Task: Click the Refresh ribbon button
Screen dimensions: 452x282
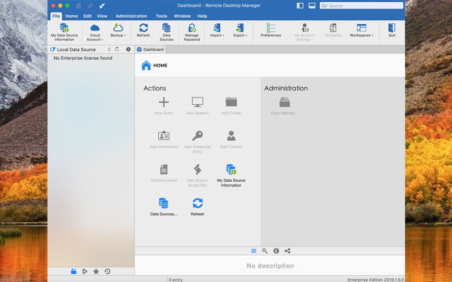Action: (x=144, y=30)
